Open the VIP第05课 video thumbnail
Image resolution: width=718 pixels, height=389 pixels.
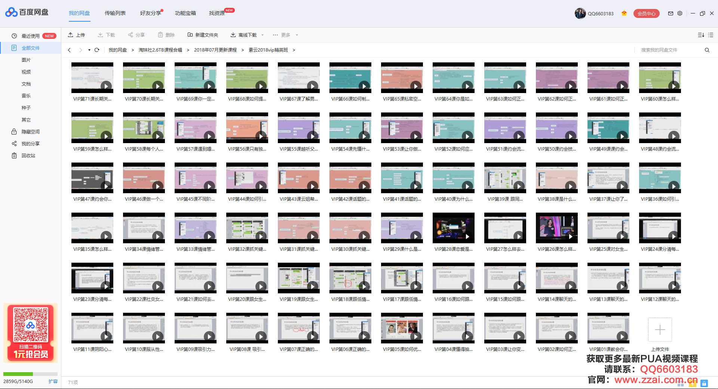[402, 328]
